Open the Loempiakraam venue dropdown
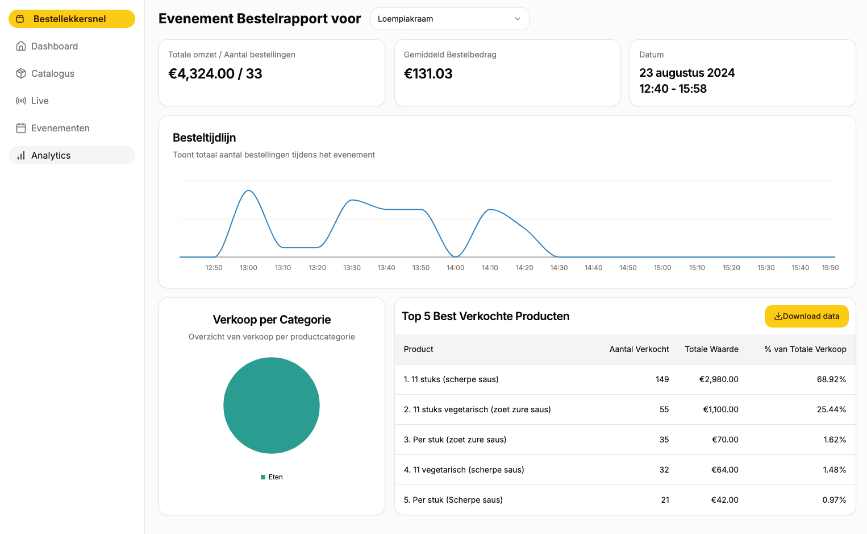Screen dimensions: 867x534 click(x=449, y=19)
